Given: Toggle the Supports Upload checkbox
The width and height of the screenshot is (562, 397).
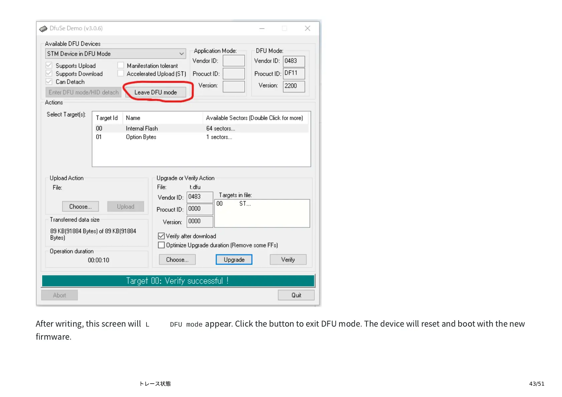Looking at the screenshot, I should pos(49,65).
